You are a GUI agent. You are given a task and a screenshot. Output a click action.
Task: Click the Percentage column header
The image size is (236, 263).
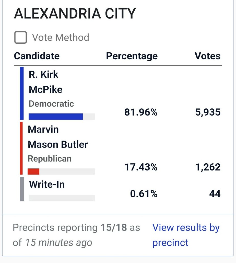coord(132,56)
